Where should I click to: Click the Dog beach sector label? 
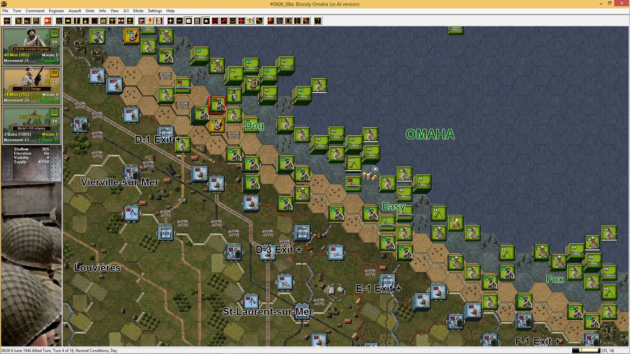(x=254, y=125)
